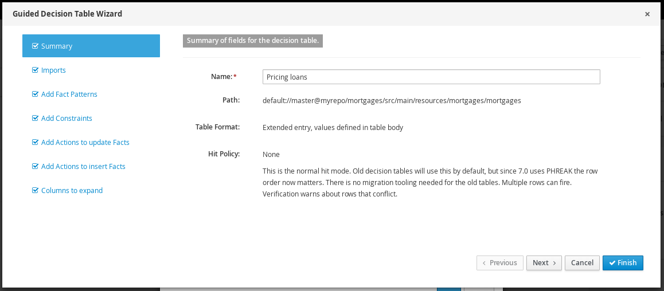664x291 pixels.
Task: Click the check icon by Add Actions to update Facts
Action: [x=36, y=143]
